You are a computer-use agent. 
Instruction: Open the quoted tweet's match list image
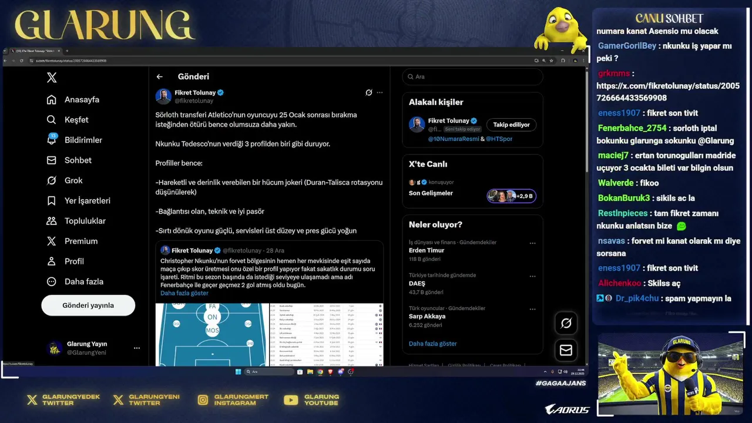(327, 334)
